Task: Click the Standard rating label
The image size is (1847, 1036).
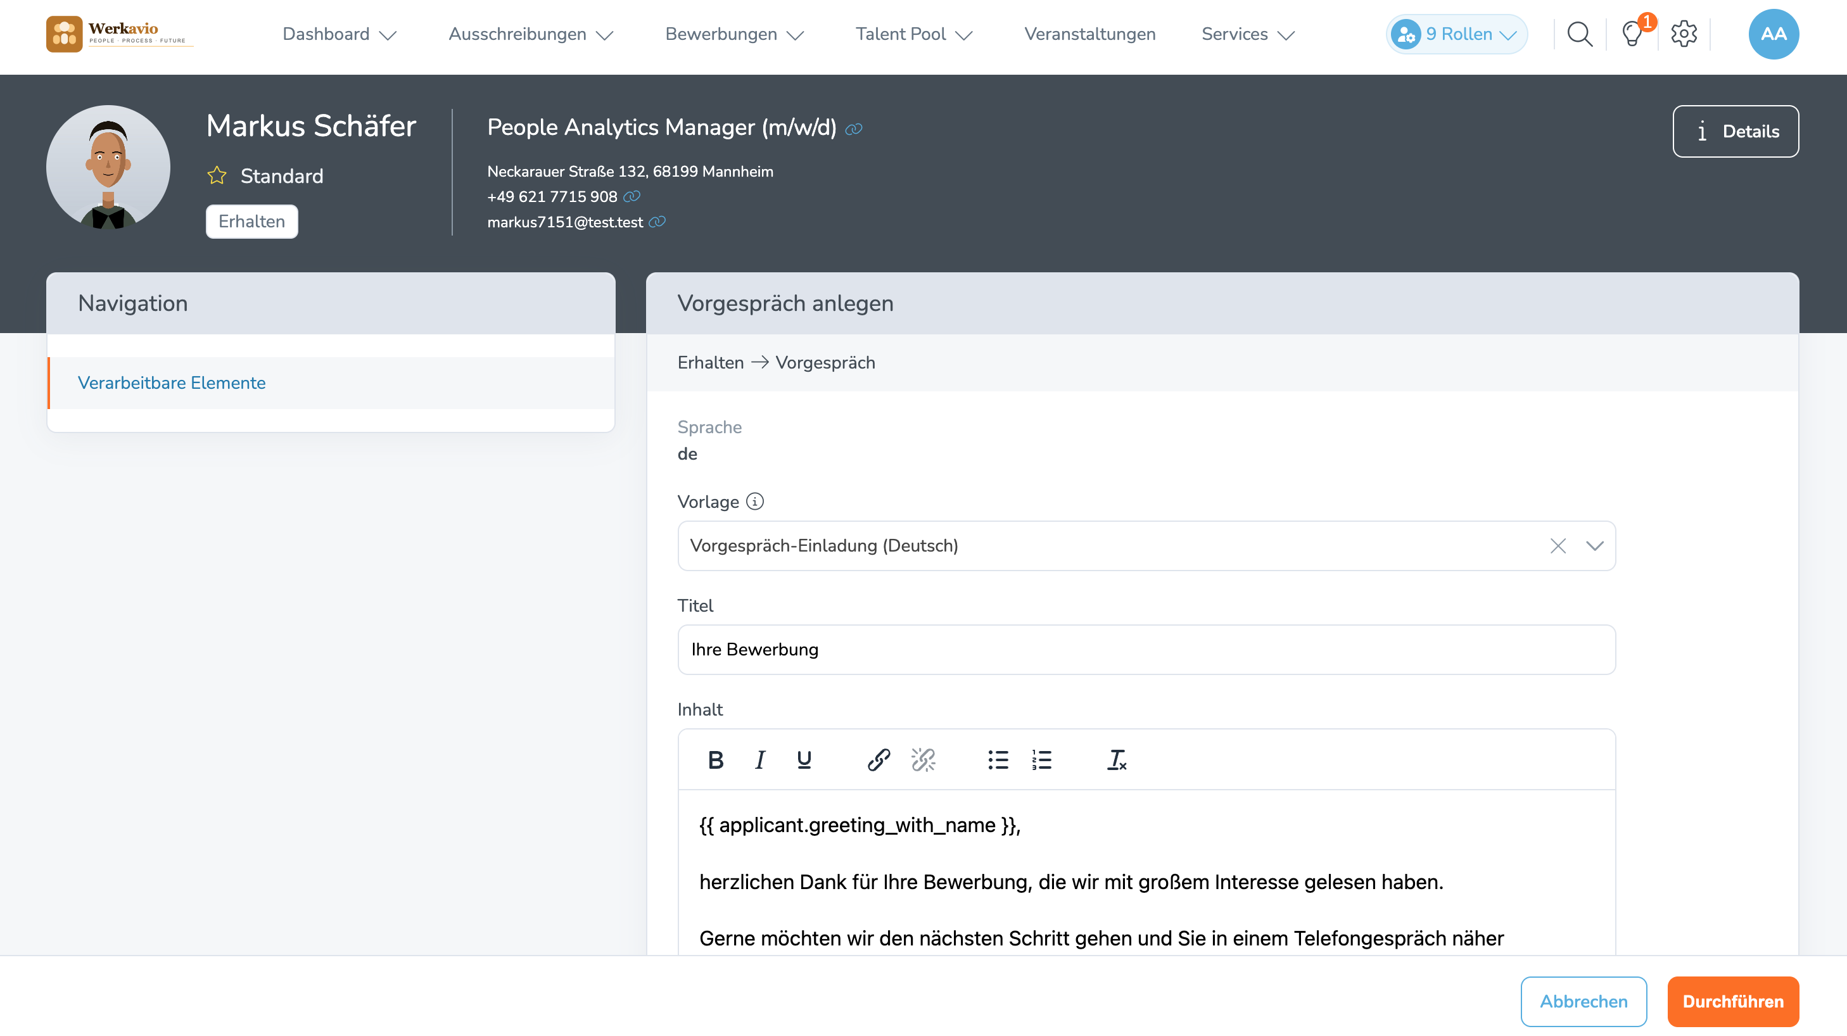Action: click(x=282, y=175)
